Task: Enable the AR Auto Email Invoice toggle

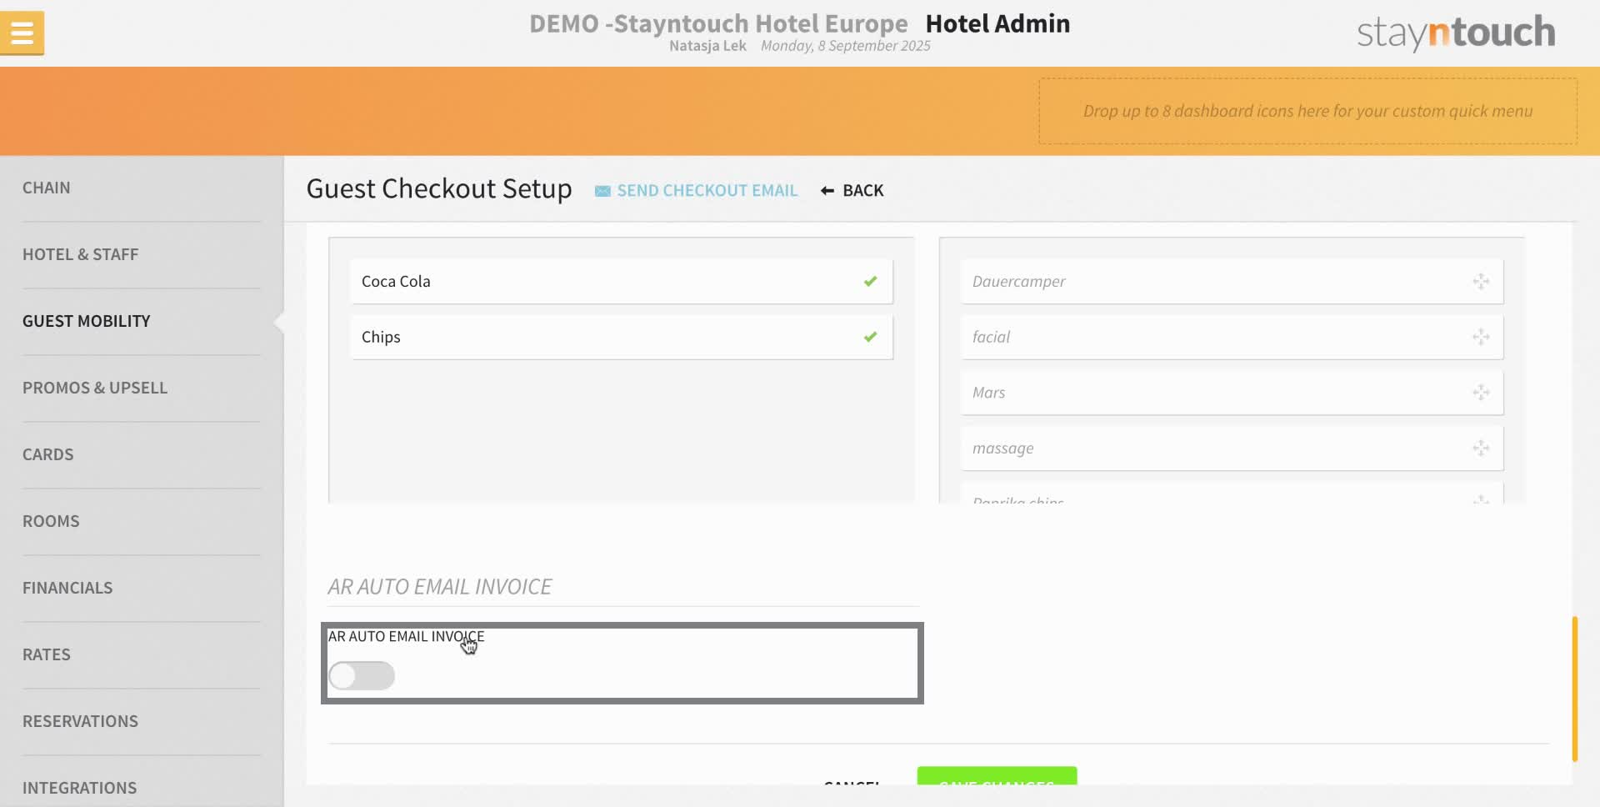Action: coord(362,675)
